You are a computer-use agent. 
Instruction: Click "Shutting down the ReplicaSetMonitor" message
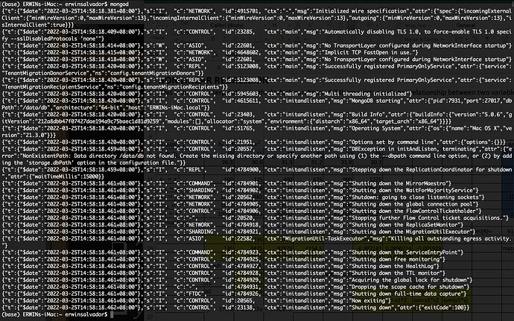point(405,224)
